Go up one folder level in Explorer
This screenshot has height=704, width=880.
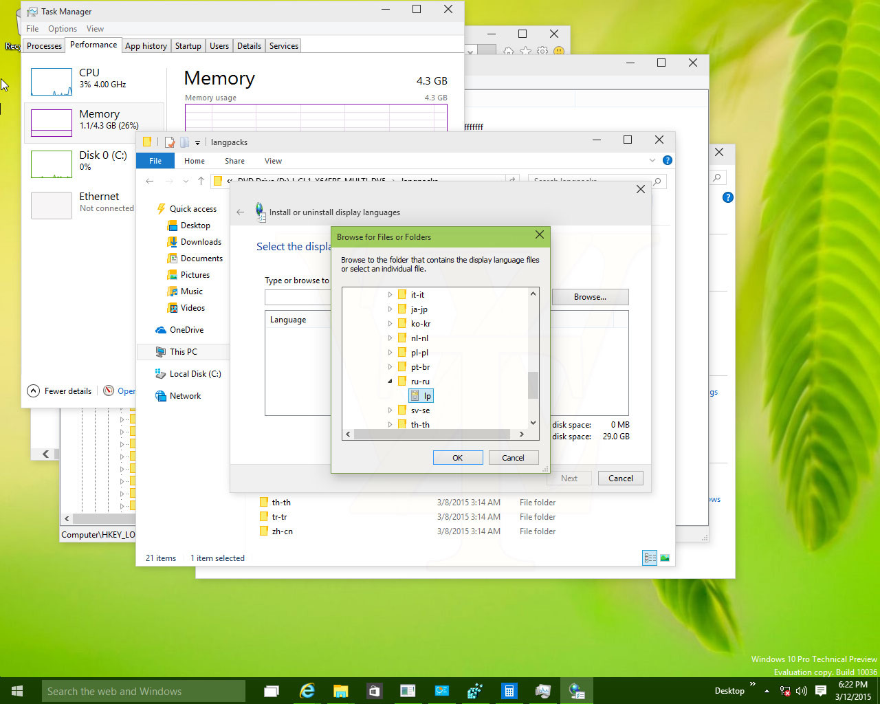pos(201,181)
